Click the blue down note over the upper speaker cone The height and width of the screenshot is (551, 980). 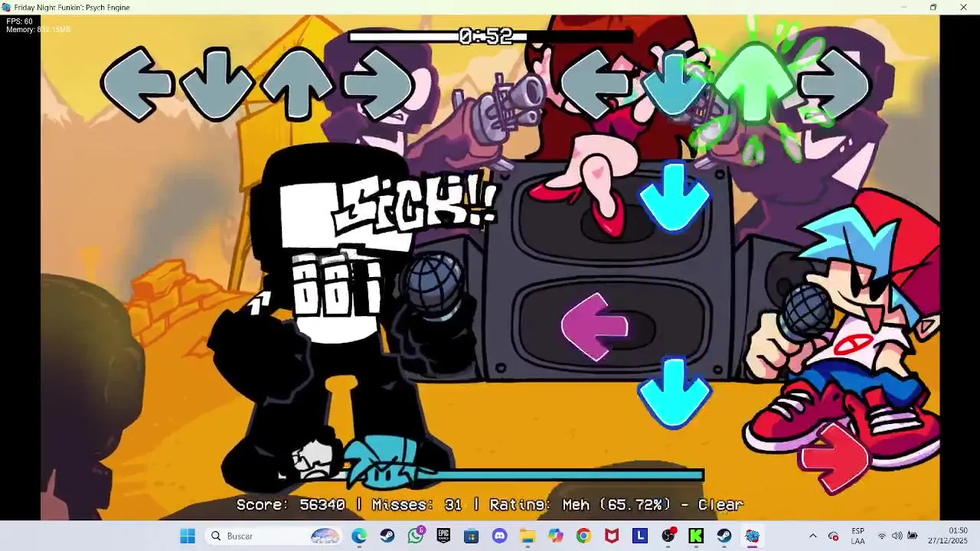pos(674,197)
